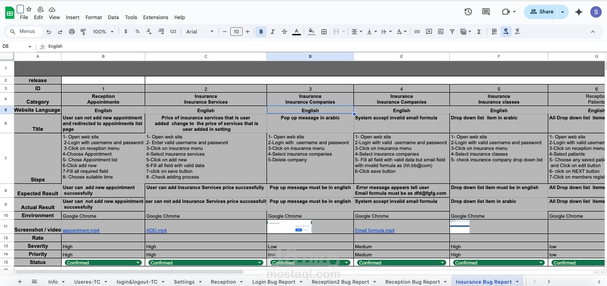Increase decimal places
This screenshot has width=607, height=286.
click(161, 32)
